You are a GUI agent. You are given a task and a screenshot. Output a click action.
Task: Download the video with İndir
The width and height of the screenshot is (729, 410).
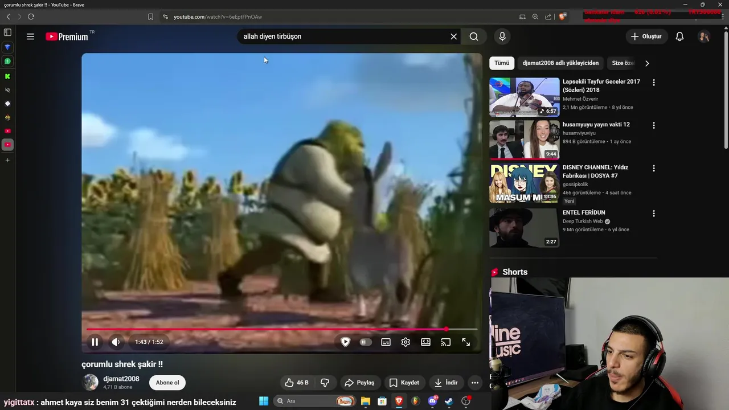(x=446, y=383)
